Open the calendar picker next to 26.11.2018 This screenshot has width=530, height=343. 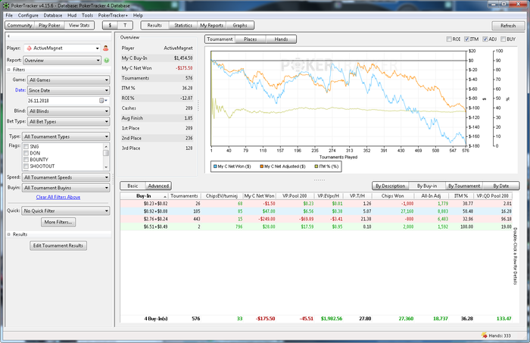[103, 101]
